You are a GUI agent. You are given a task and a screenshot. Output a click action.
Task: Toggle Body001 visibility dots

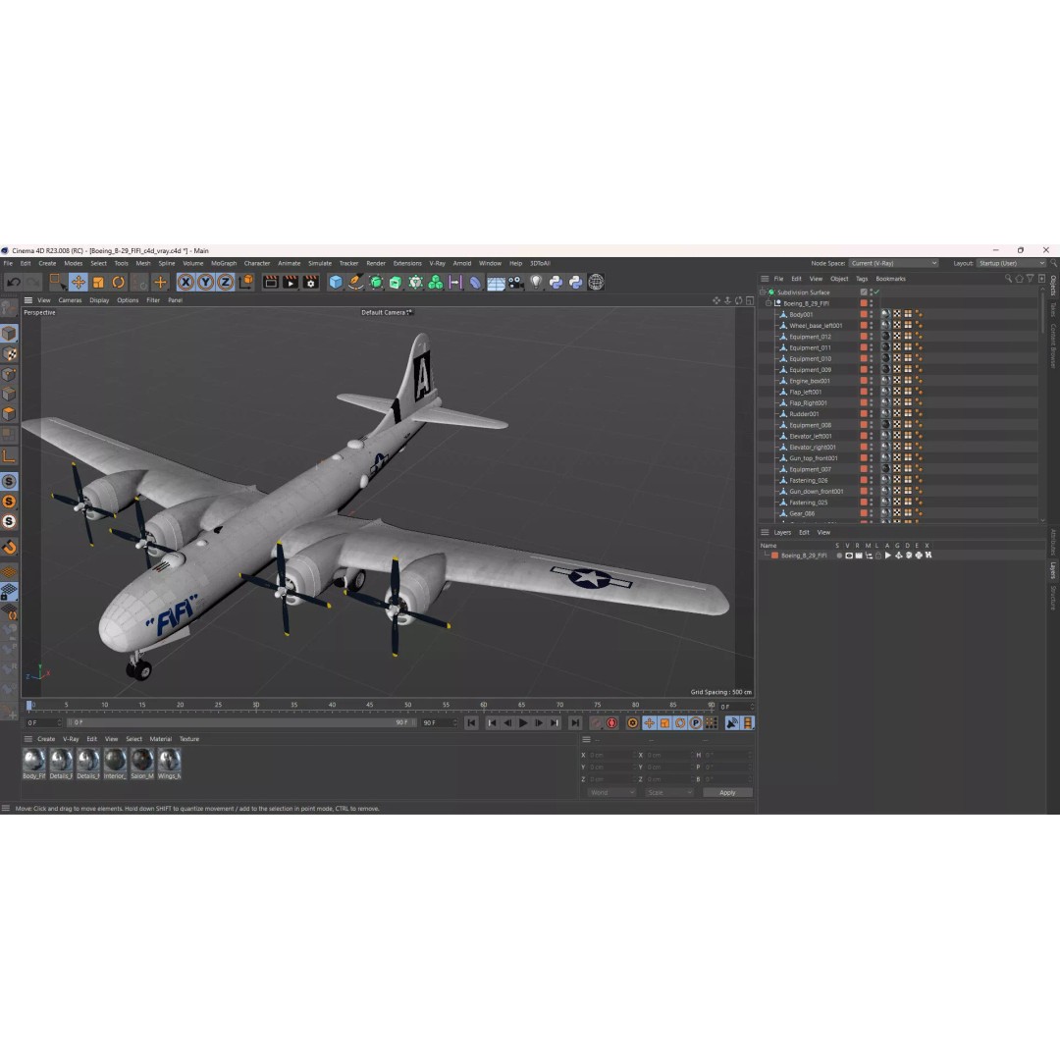pyautogui.click(x=872, y=314)
